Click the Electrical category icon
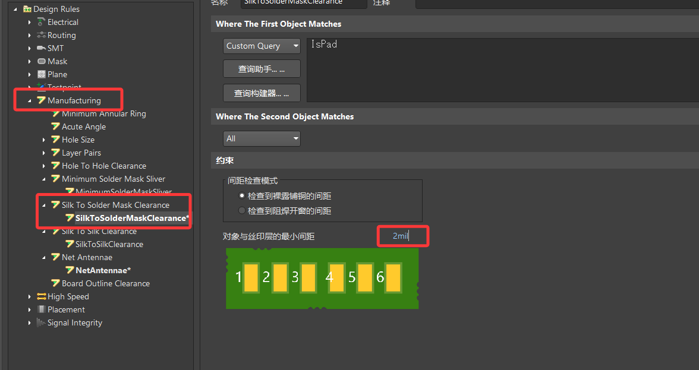 coord(42,22)
